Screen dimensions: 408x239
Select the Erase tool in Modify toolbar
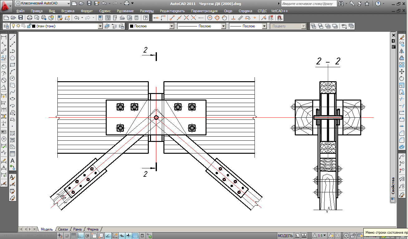click(402, 38)
